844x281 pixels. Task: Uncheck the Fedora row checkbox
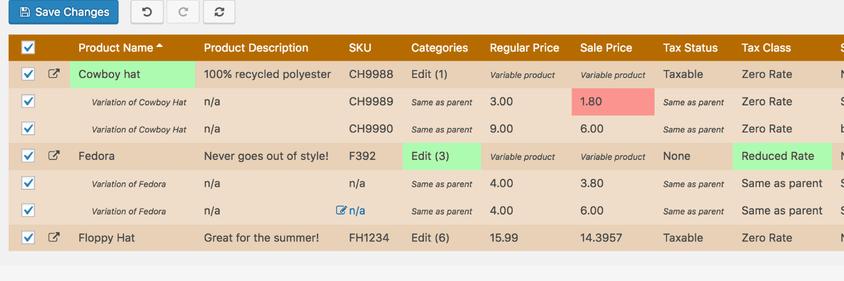point(28,155)
